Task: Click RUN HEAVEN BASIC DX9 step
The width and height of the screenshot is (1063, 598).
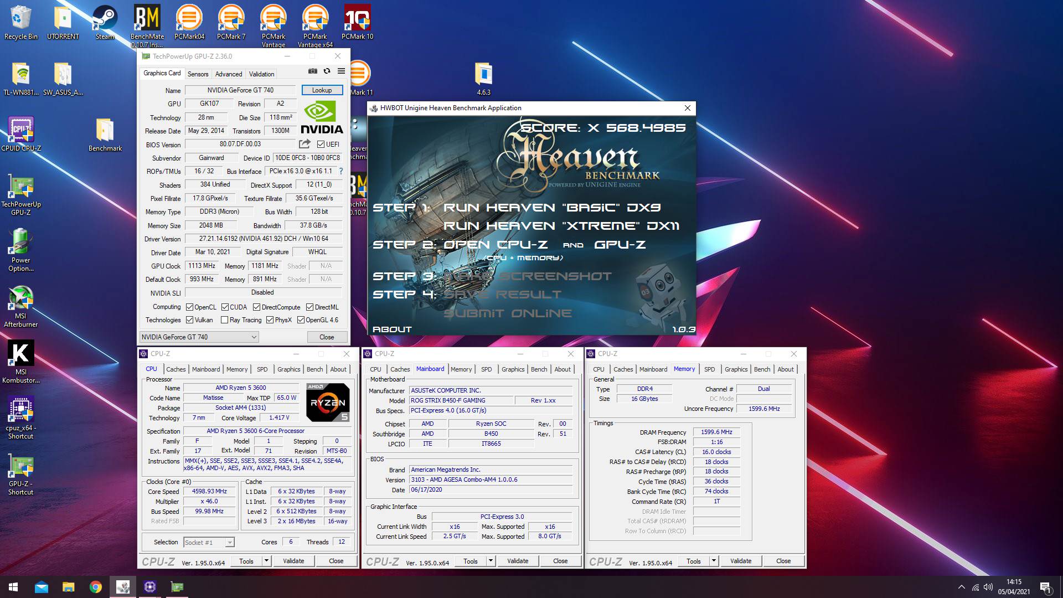Action: point(552,208)
